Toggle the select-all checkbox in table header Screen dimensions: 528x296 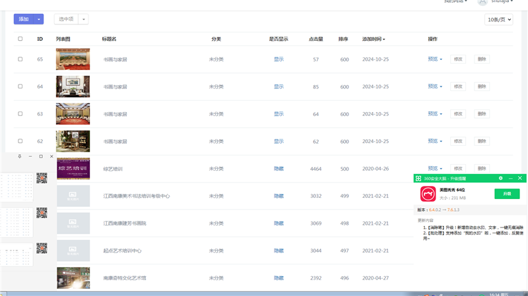point(20,39)
